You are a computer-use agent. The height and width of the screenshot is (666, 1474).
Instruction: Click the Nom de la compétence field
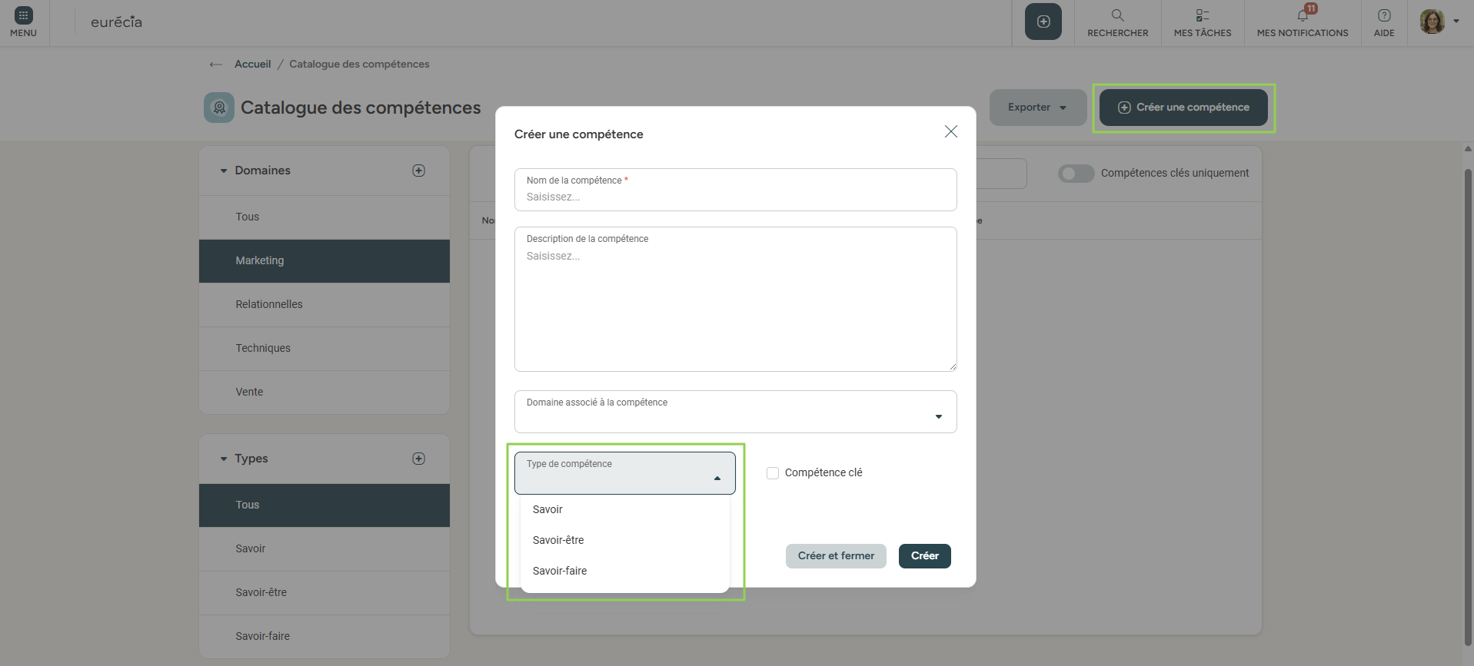(x=735, y=197)
